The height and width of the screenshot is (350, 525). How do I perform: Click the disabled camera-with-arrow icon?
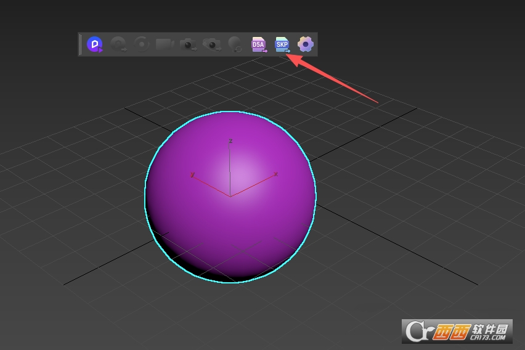(188, 44)
